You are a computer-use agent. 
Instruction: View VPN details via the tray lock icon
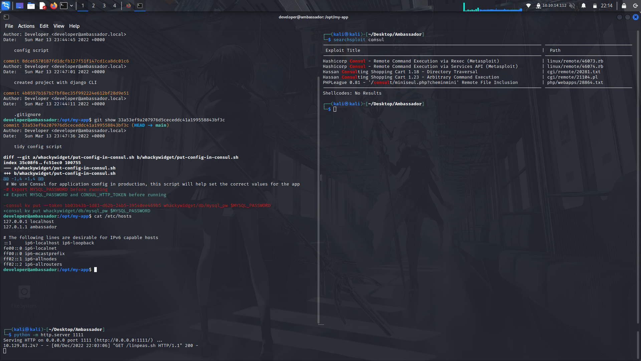(x=539, y=6)
